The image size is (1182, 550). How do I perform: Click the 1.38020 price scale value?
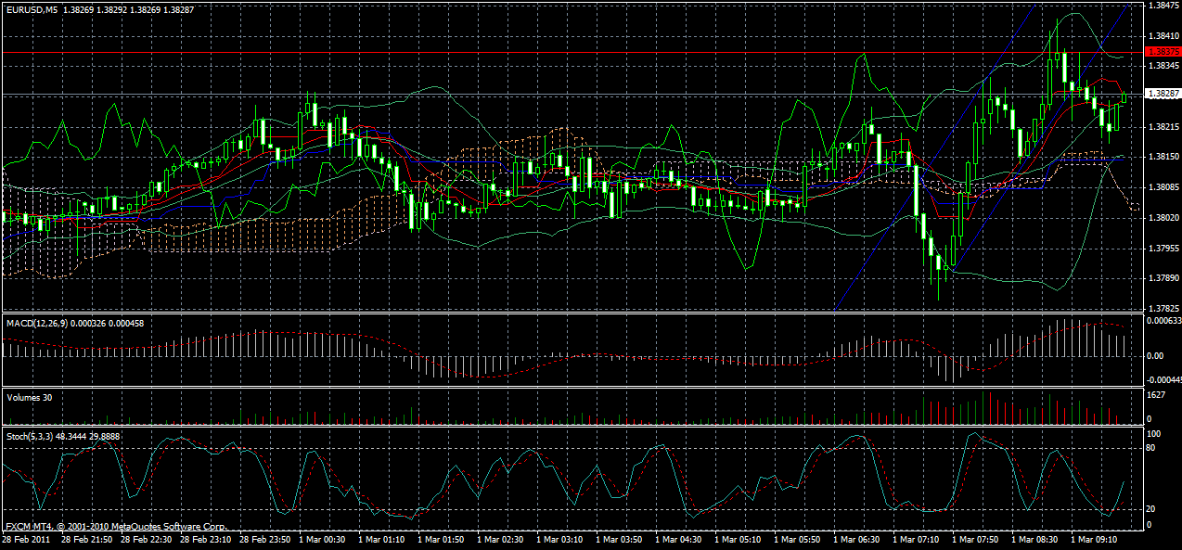click(1163, 217)
